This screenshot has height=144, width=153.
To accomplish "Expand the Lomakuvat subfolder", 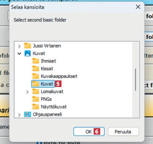I will pyautogui.click(x=27, y=92).
